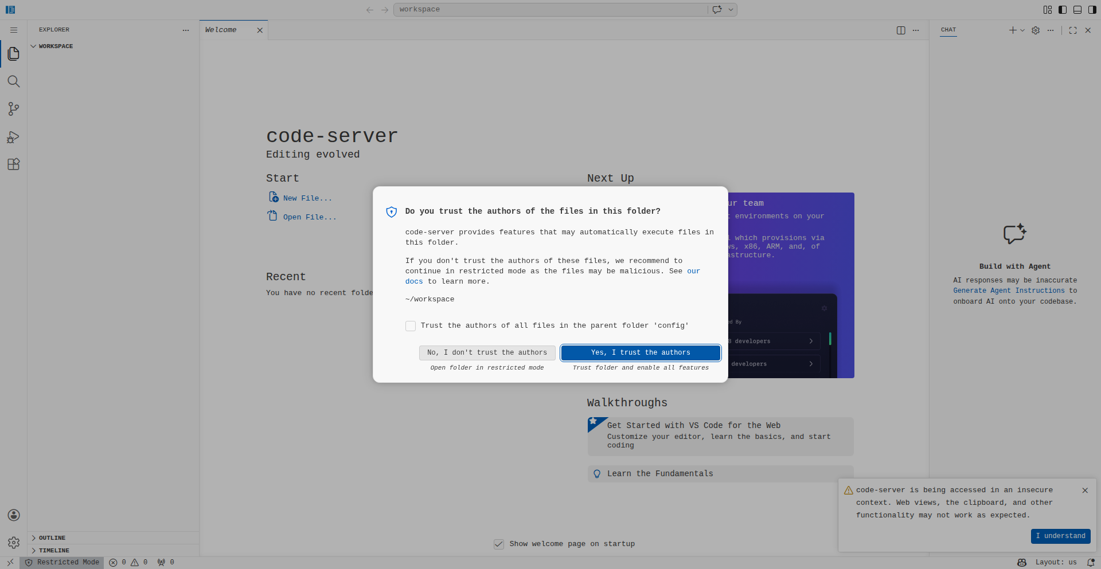Open the Search view in activity bar
This screenshot has height=569, width=1101.
click(x=14, y=81)
